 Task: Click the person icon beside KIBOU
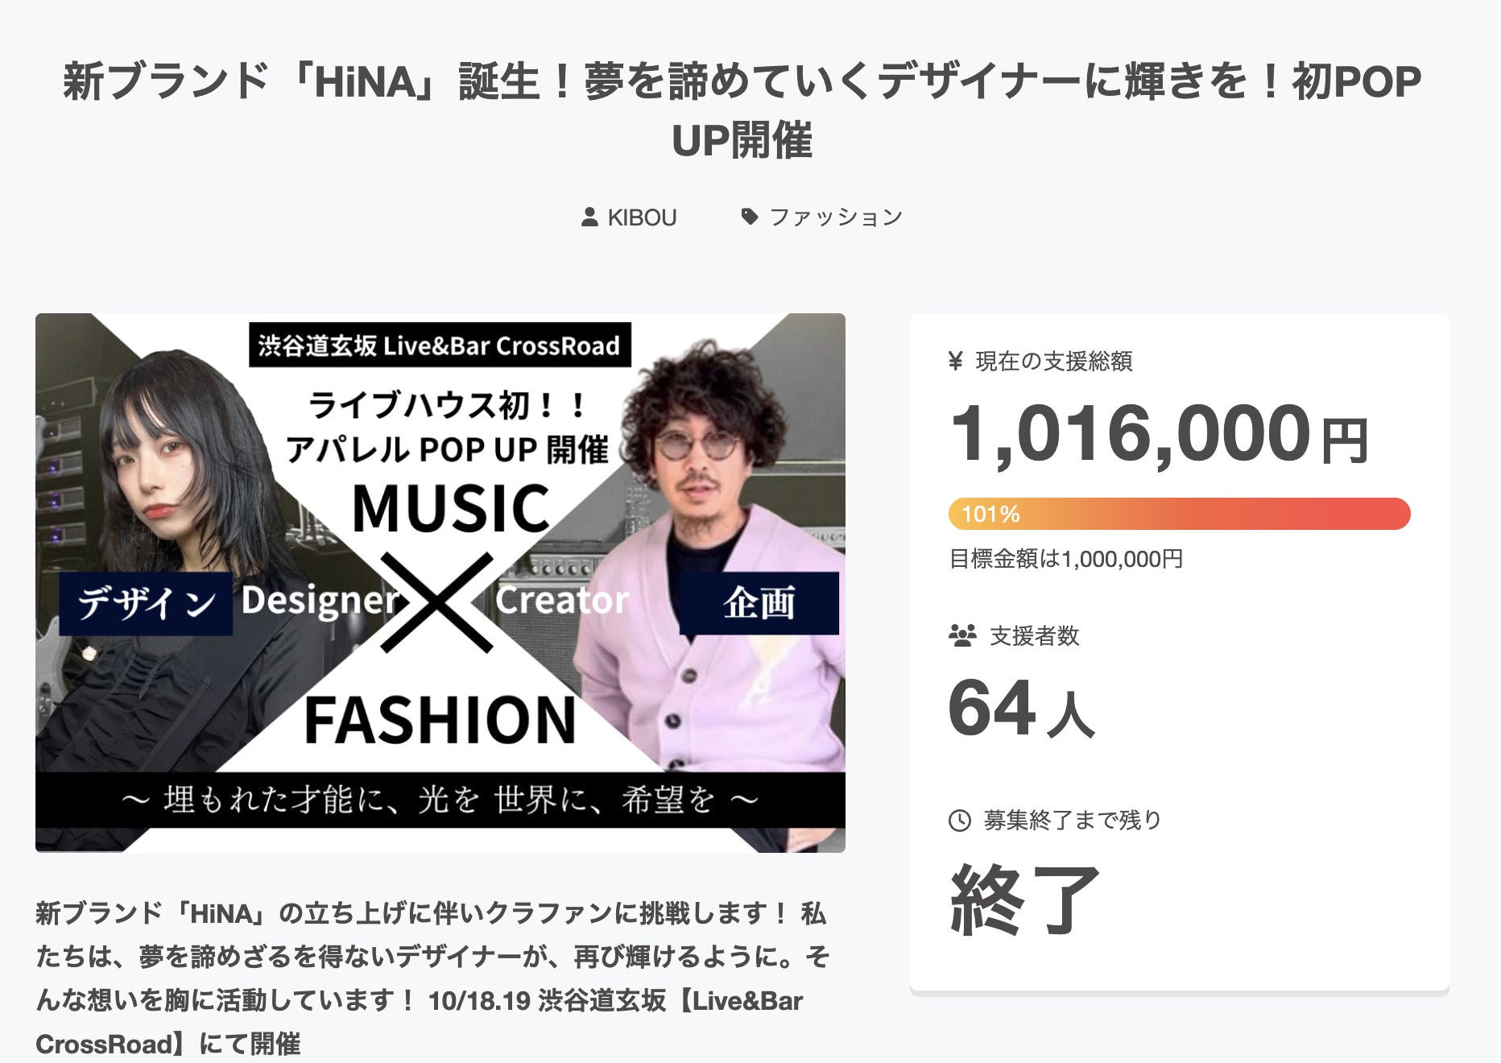click(589, 217)
